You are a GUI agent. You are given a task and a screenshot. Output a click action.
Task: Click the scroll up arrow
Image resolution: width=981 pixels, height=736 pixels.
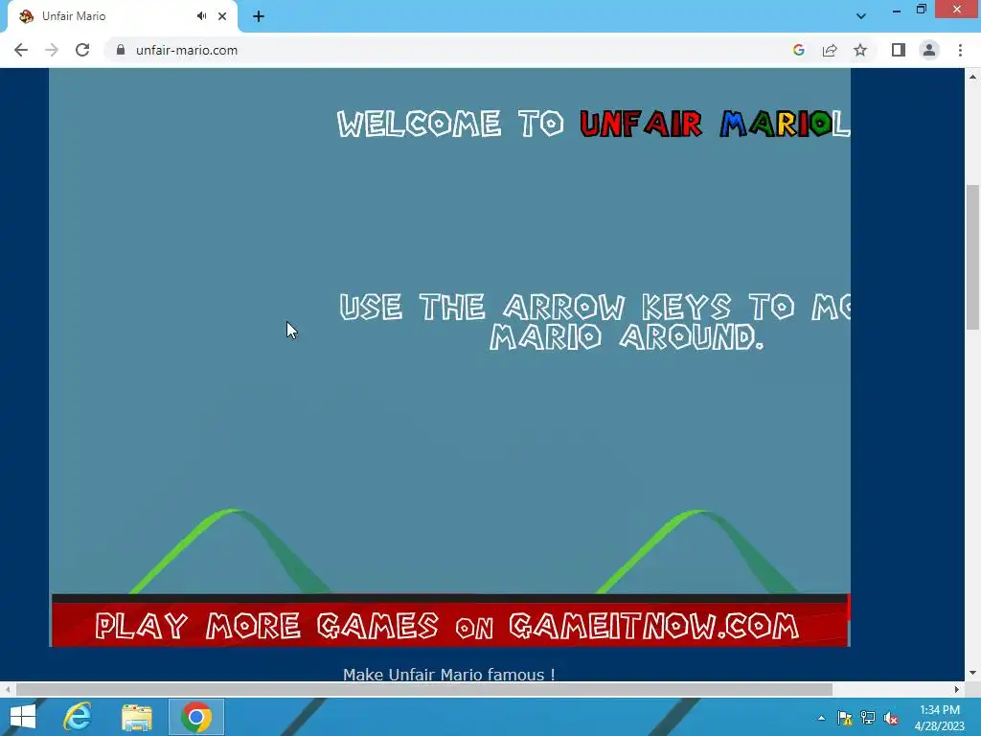[x=972, y=77]
